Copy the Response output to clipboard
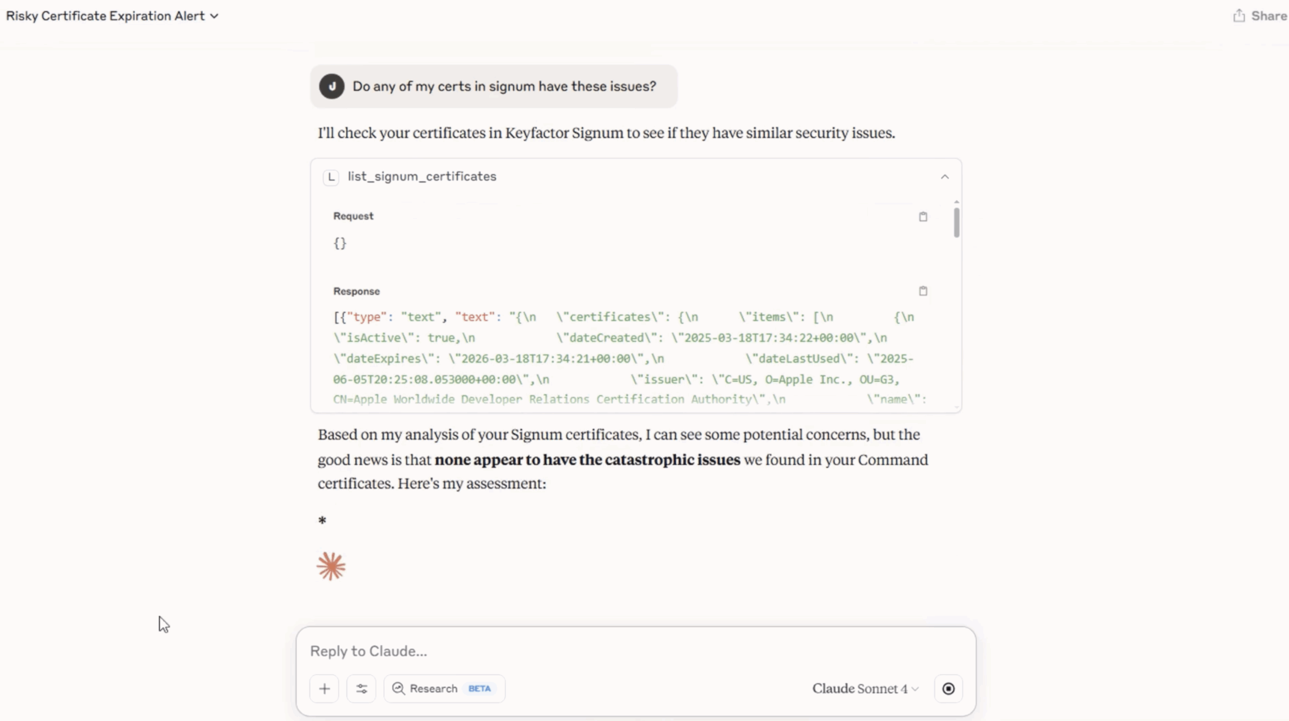1289x721 pixels. click(x=923, y=291)
